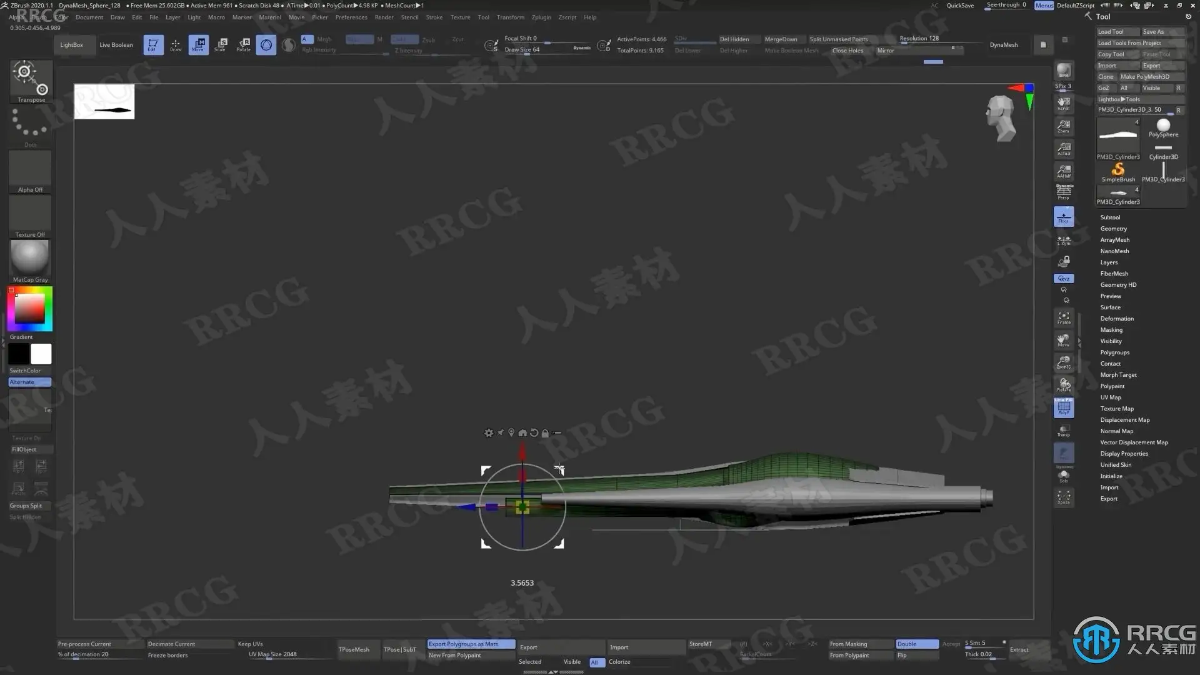1200x675 pixels.
Task: Open the Transpose brush thumbnail
Action: [x=31, y=81]
